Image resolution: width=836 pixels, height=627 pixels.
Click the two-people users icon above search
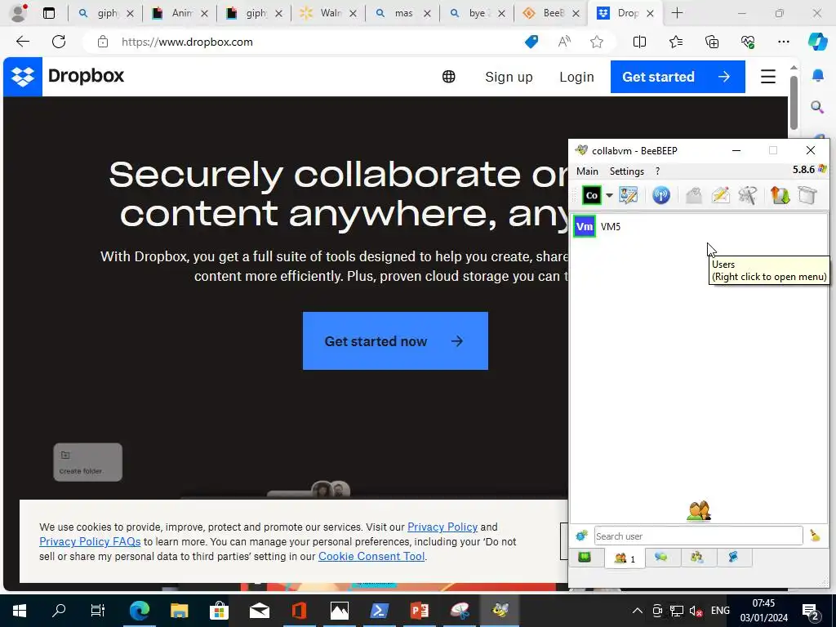699,511
